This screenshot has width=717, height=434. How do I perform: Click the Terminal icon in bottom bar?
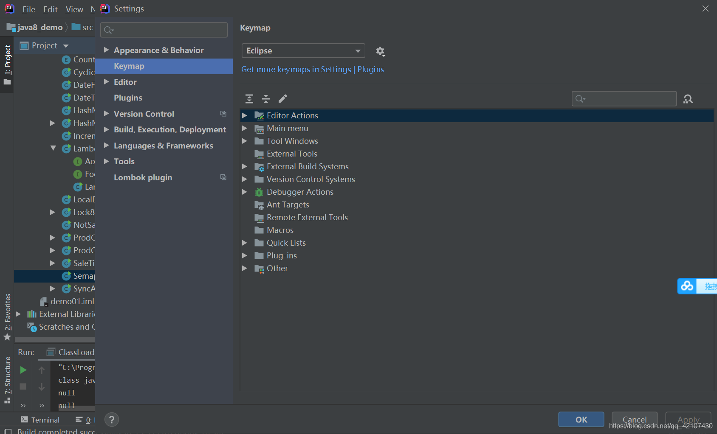pos(24,420)
